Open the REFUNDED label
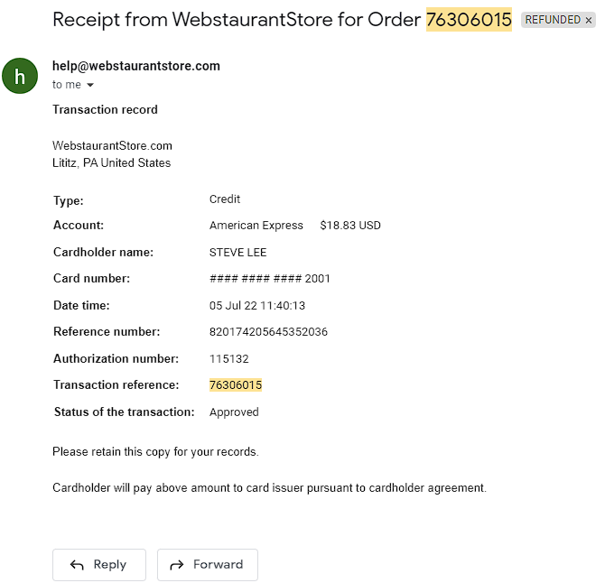The width and height of the screenshot is (605, 583). tap(553, 20)
